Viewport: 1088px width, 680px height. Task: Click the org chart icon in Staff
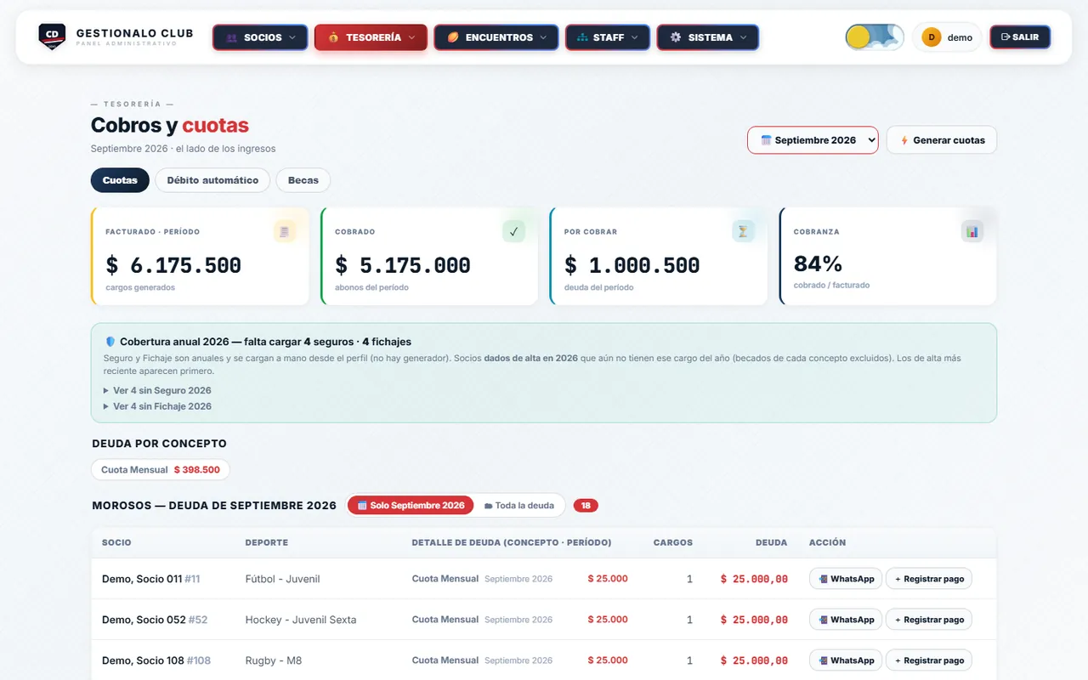pyautogui.click(x=582, y=37)
